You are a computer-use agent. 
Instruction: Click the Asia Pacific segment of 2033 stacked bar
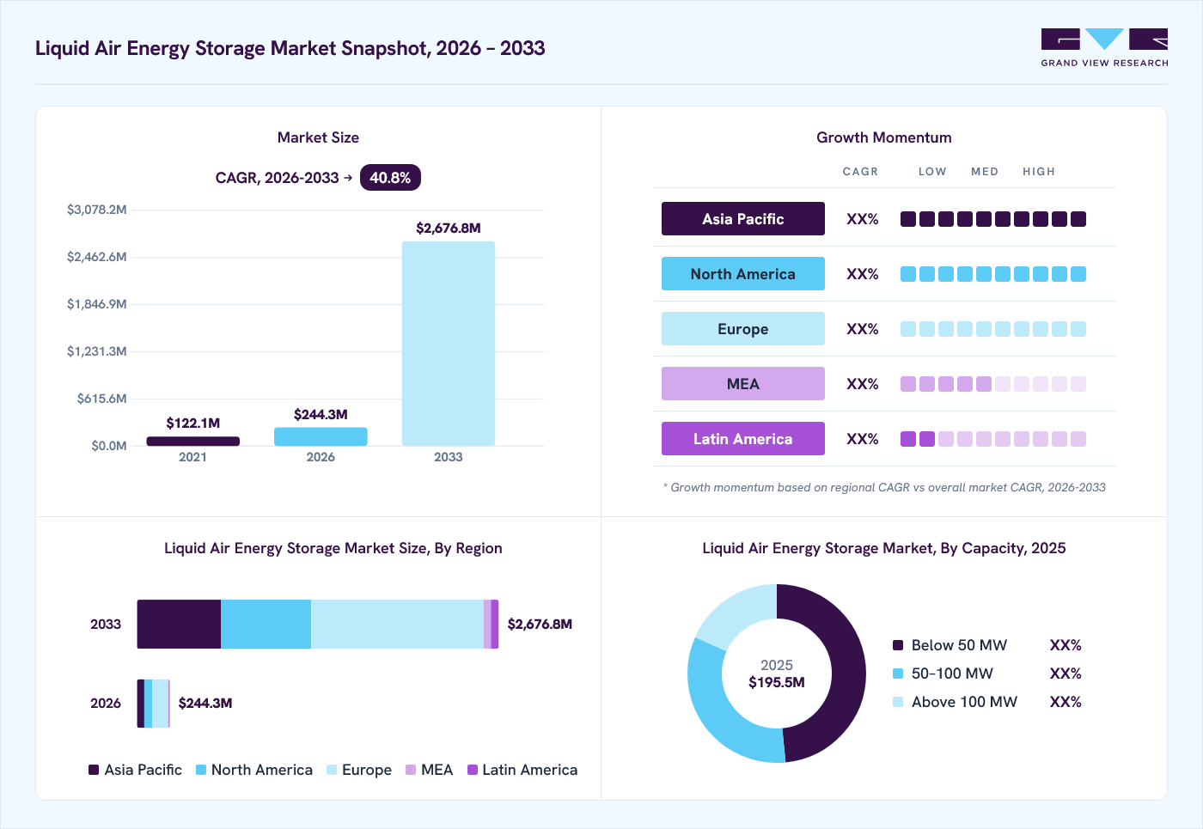[x=179, y=625]
